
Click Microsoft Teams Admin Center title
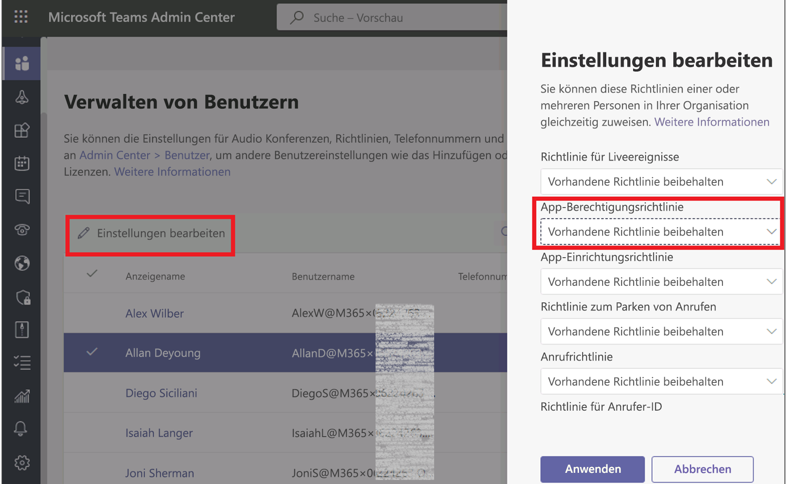tap(141, 17)
